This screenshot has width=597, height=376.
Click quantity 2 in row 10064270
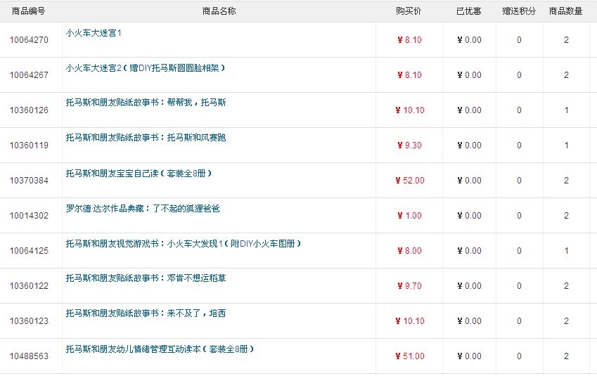[x=566, y=40]
